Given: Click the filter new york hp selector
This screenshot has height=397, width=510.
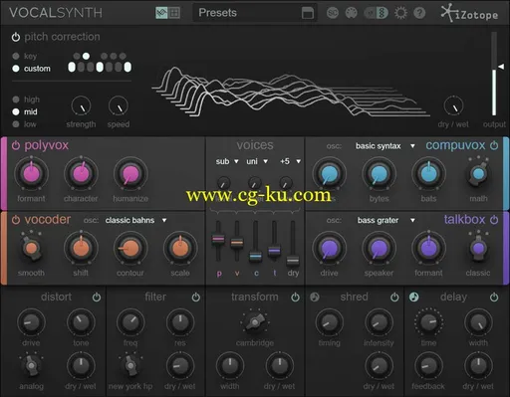Looking at the screenshot, I should (130, 365).
